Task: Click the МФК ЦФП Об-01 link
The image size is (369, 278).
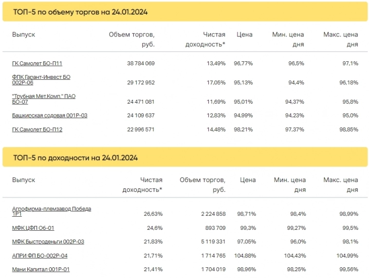Action: pyautogui.click(x=33, y=227)
